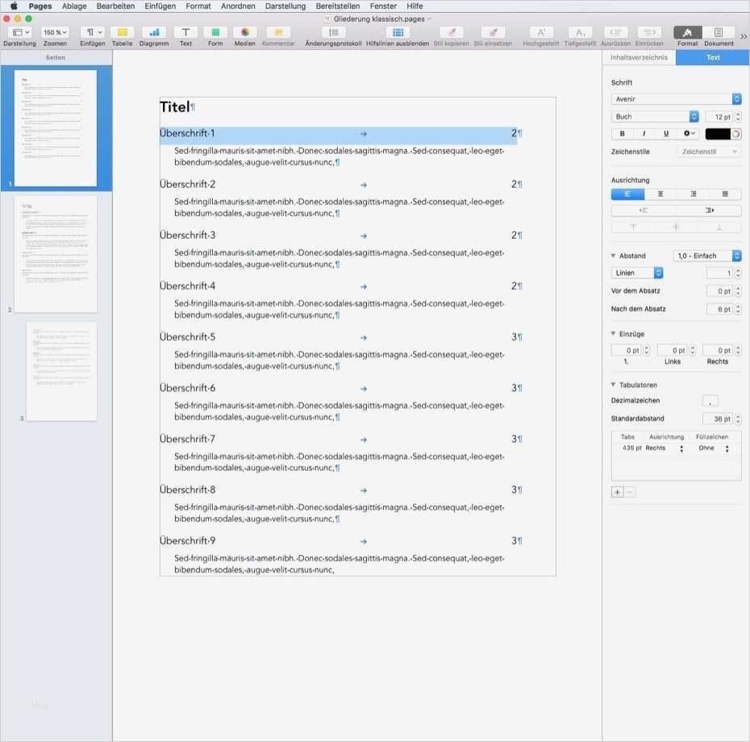The width and height of the screenshot is (750, 742).
Task: Click the Stil kopieren icon
Action: coord(451,32)
